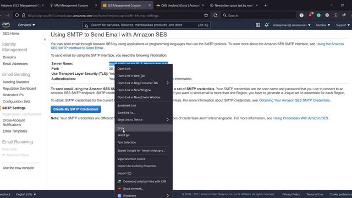Screen dimensions: 352x198
Task: Close the SES Management Console tab
Action: 150,5
